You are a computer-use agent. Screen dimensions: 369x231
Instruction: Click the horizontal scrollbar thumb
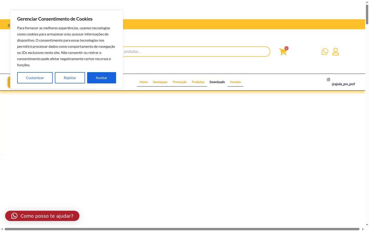(x=182, y=229)
